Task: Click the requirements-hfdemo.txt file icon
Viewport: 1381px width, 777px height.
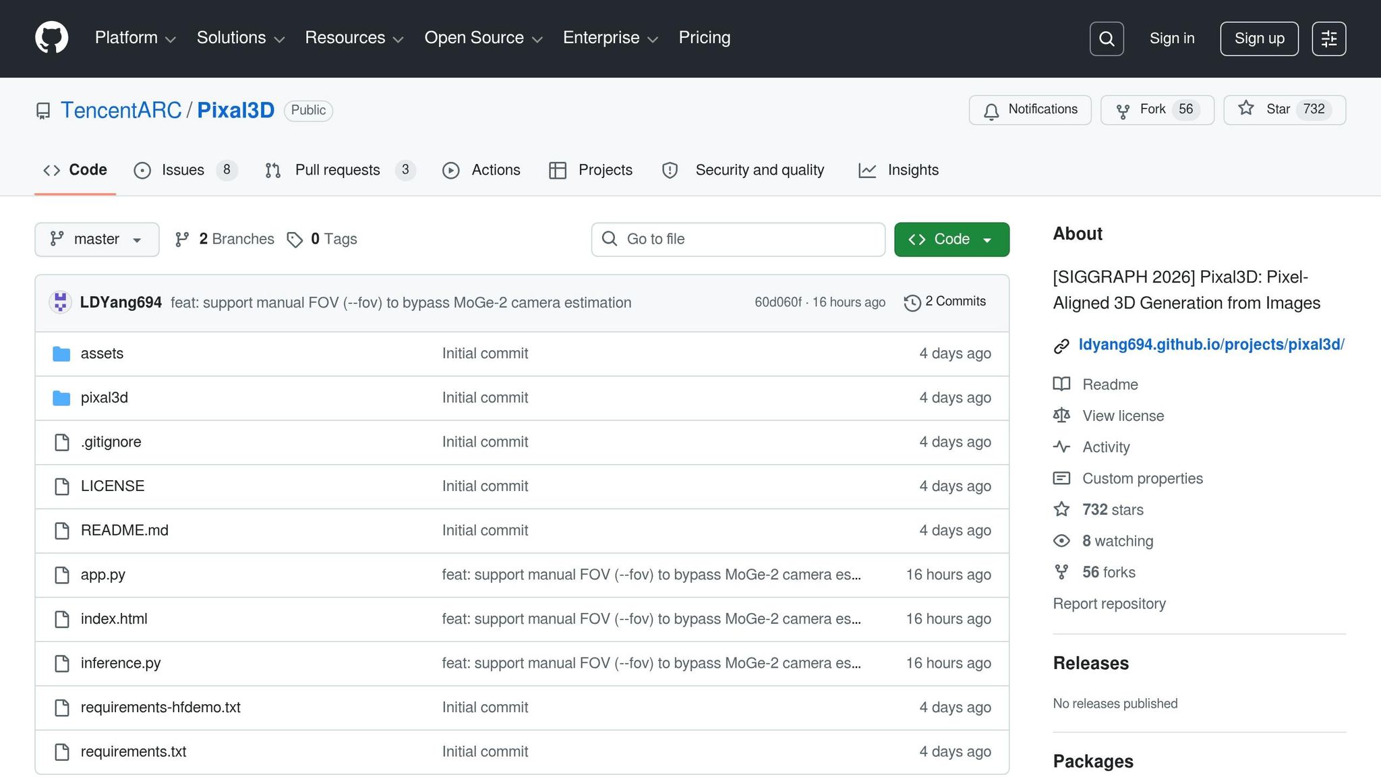Action: (x=61, y=708)
